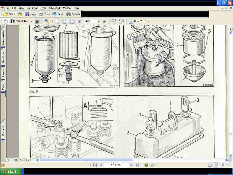The height and width of the screenshot is (175, 233).
Task: Click the Windows start button
Action: (x=11, y=171)
